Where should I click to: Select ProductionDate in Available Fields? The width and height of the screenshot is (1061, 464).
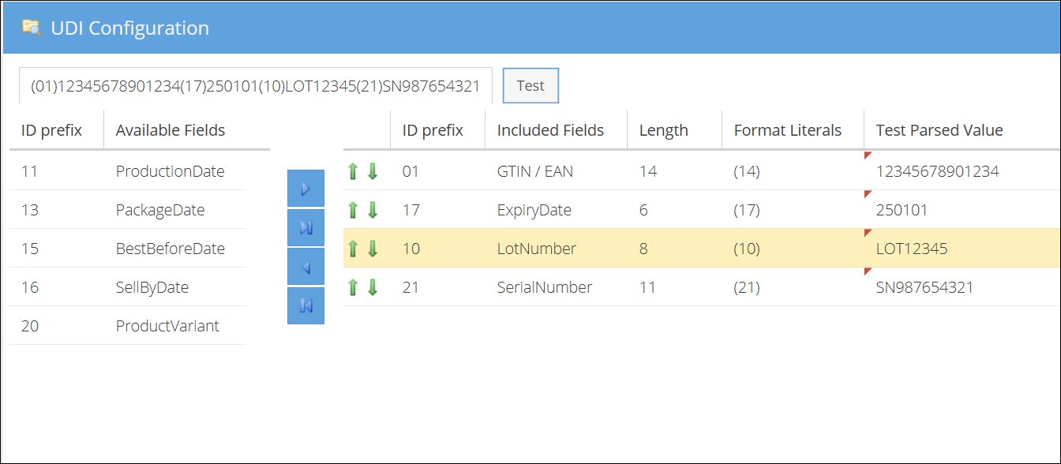click(x=170, y=170)
